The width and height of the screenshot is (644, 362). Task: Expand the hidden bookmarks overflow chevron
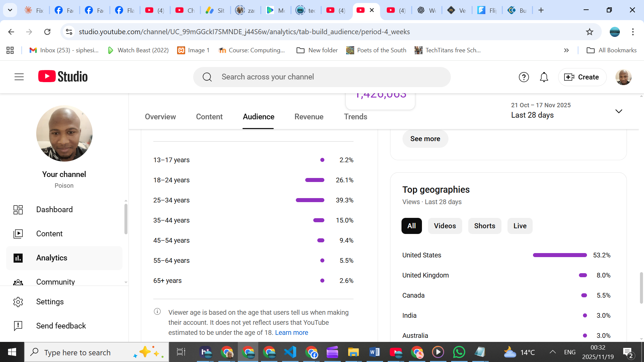[x=567, y=50]
